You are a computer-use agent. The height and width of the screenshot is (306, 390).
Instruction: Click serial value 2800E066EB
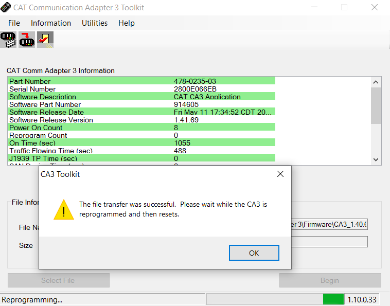[x=195, y=89]
